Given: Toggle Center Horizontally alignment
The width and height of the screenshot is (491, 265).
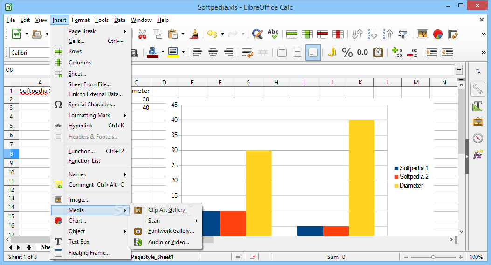Looking at the screenshot, I should click(213, 52).
